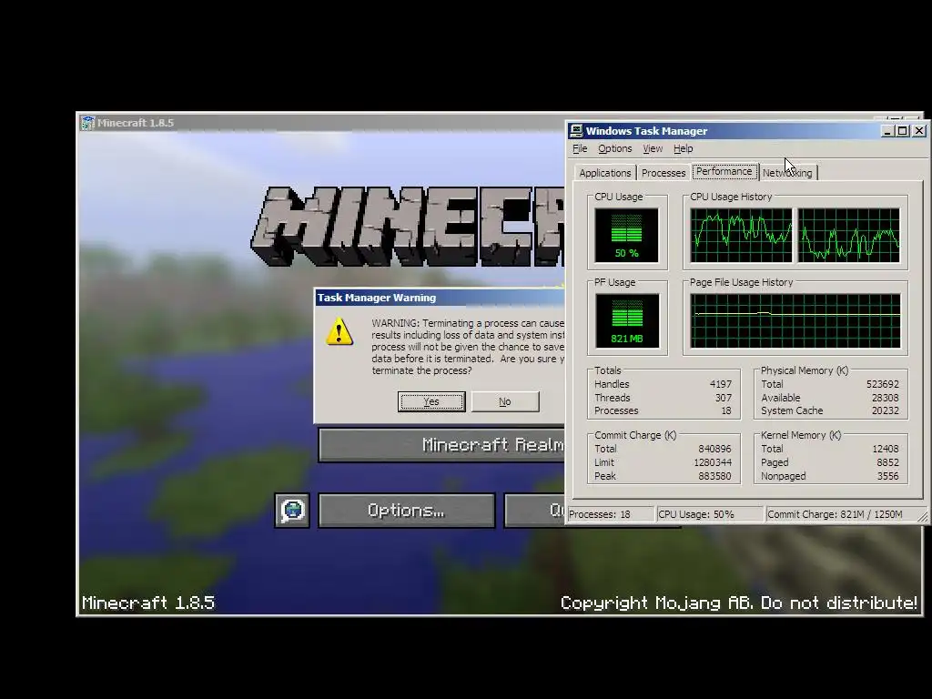Confirm terminating the process with Yes
The width and height of the screenshot is (932, 699).
click(x=431, y=401)
